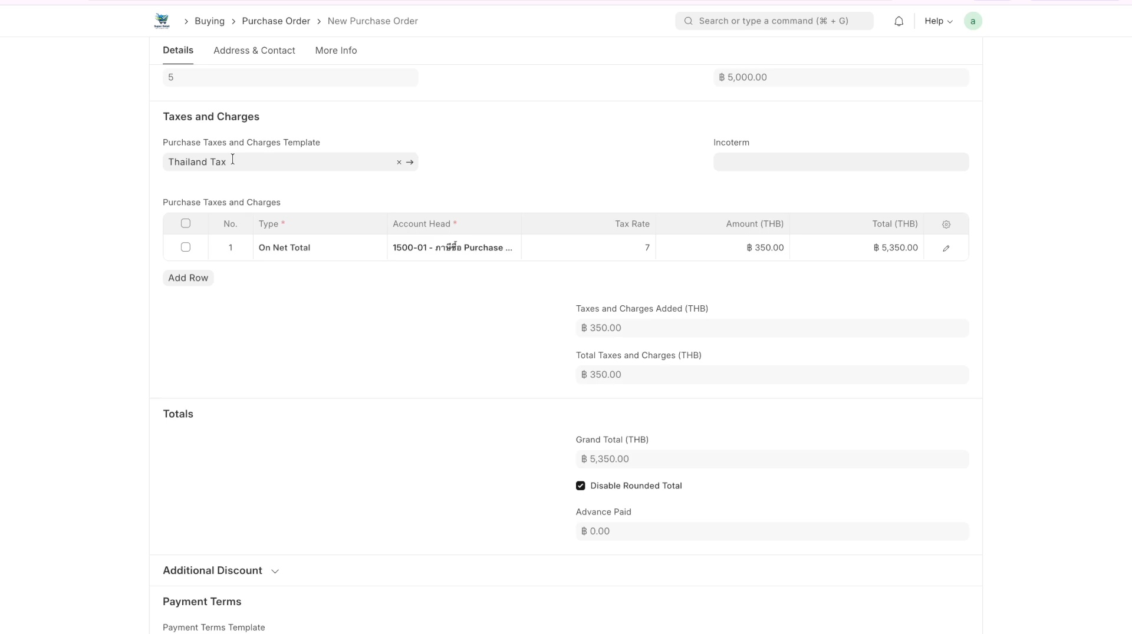Switch to Address & Contact tab

[x=254, y=51]
